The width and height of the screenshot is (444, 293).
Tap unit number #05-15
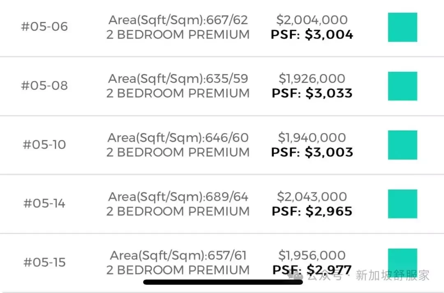[x=44, y=263]
